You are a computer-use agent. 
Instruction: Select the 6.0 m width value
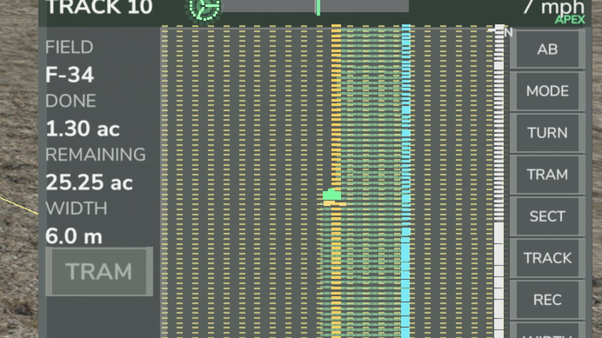(x=74, y=236)
